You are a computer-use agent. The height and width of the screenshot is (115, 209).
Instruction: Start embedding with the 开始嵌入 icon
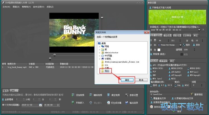click(x=73, y=103)
